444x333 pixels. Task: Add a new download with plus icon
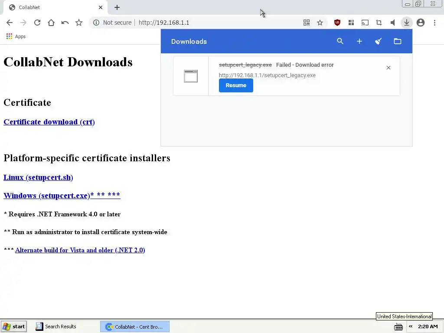pos(359,41)
